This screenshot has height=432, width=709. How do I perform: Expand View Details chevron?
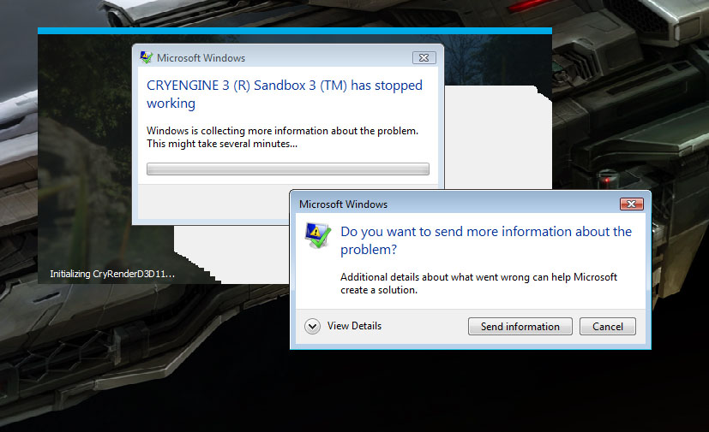click(x=312, y=326)
